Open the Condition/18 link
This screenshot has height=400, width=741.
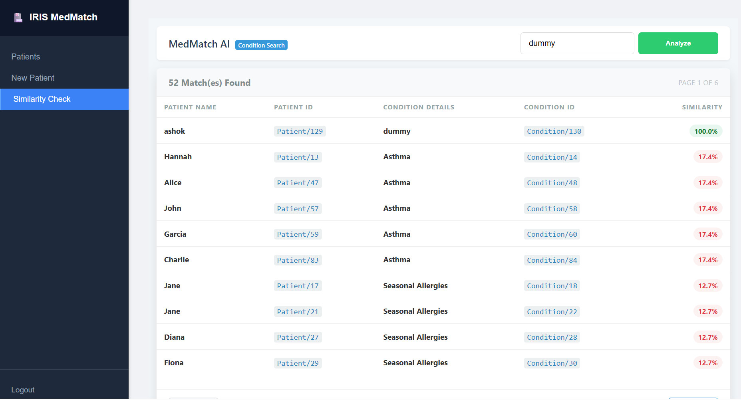552,286
